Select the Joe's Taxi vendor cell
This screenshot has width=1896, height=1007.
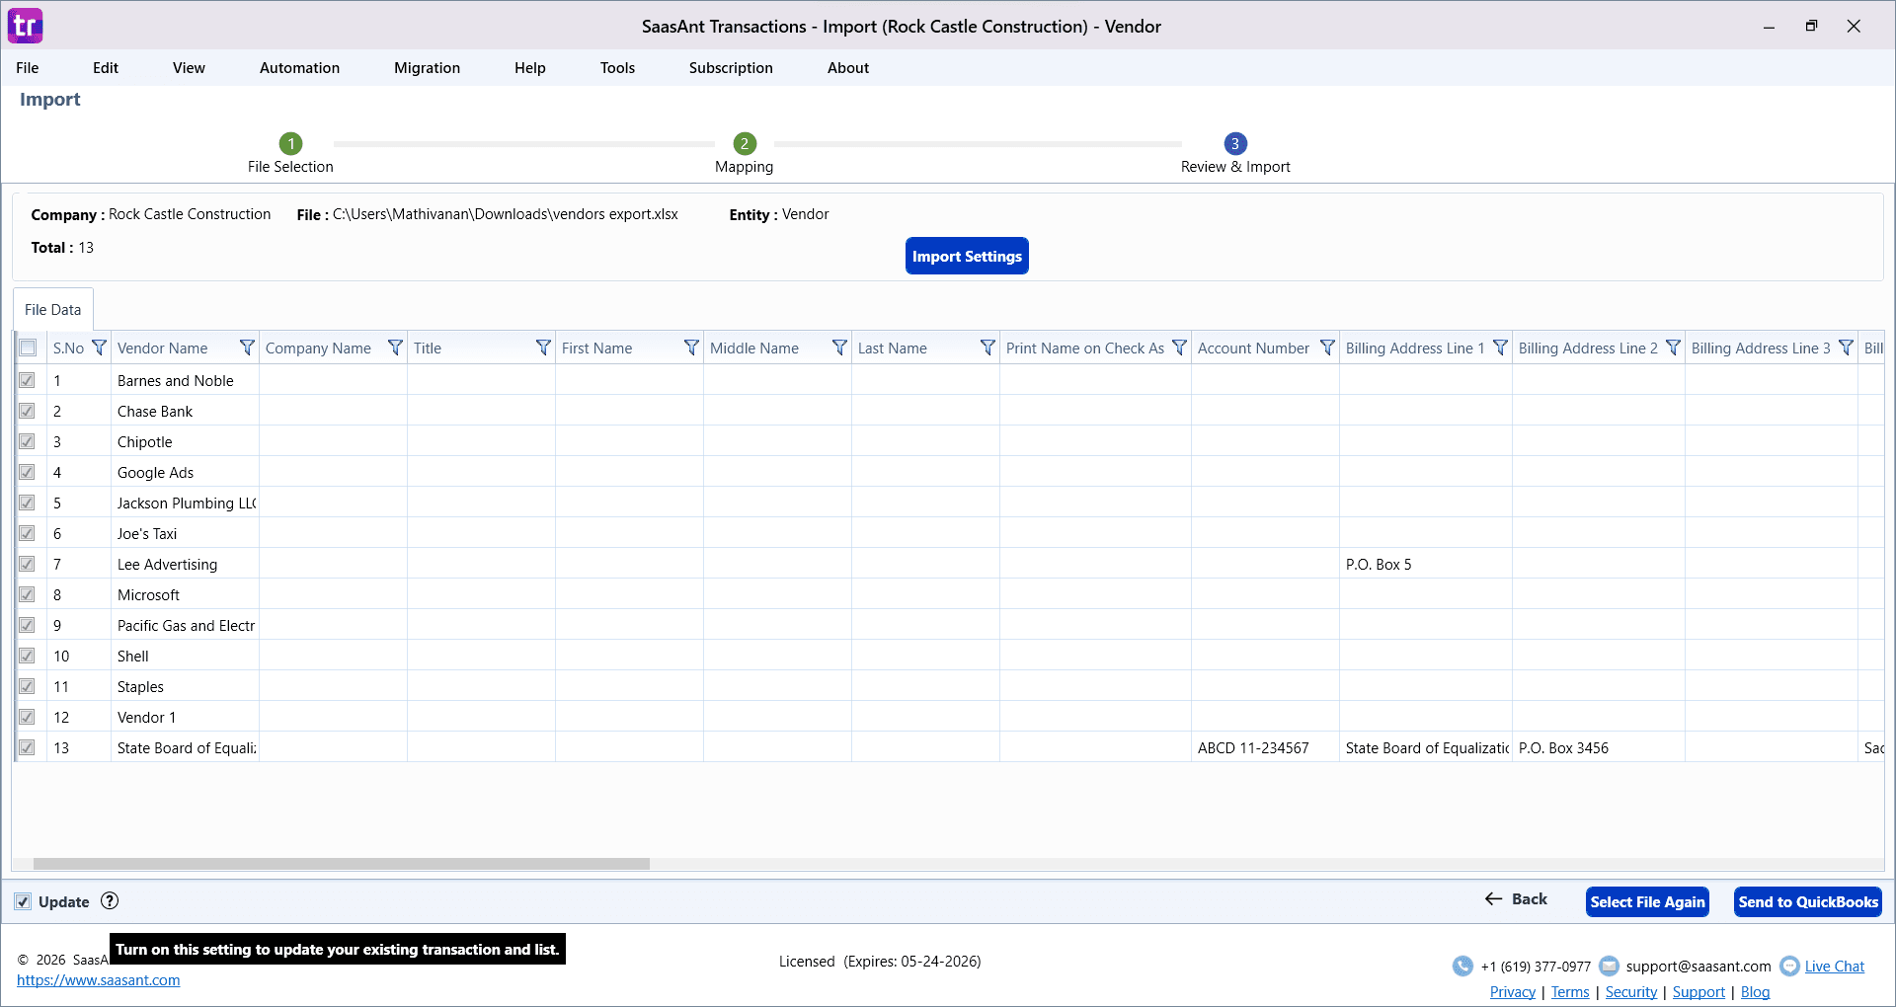[185, 533]
